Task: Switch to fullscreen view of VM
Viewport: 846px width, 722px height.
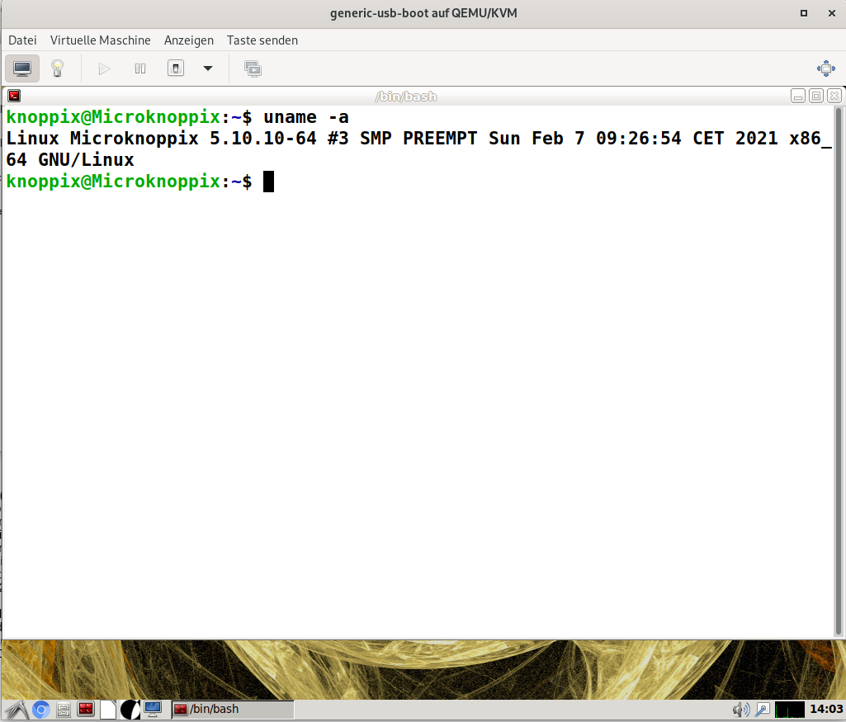Action: [825, 68]
